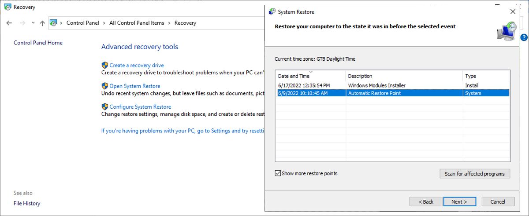Screen dimensions: 529x216
Task: Click the shield icon beside Configure System Restore
Action: point(105,106)
